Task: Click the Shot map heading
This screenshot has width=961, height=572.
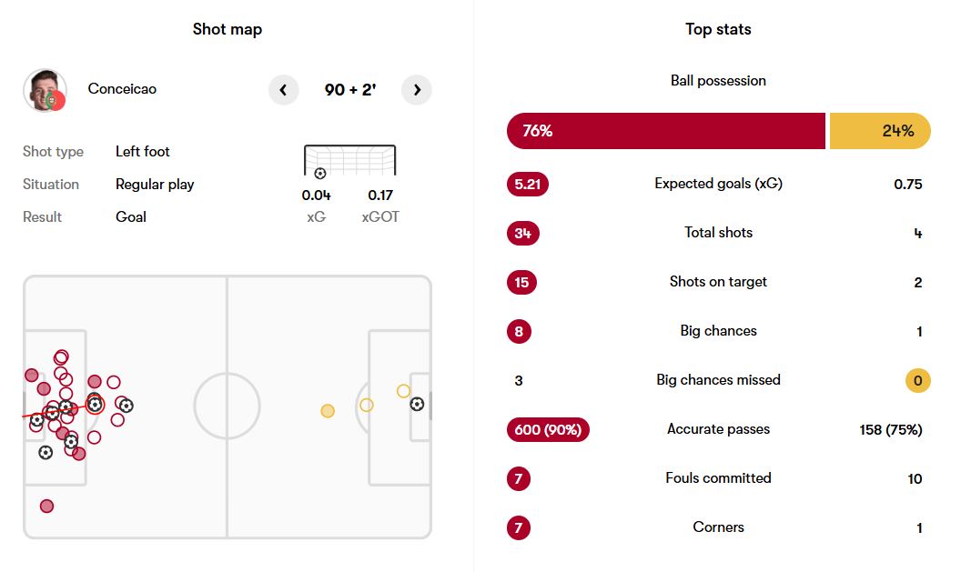Action: [228, 29]
